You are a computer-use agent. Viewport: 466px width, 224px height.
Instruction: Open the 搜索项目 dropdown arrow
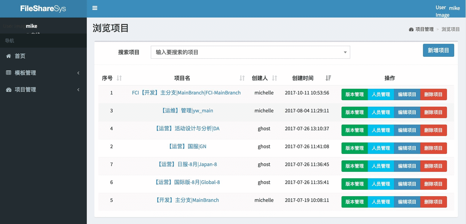345,52
